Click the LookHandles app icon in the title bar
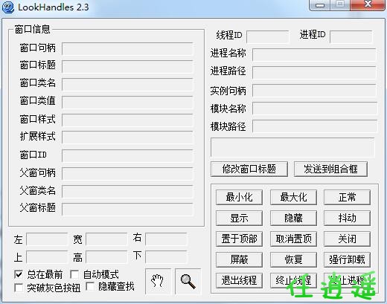387x304 pixels. [x=8, y=7]
